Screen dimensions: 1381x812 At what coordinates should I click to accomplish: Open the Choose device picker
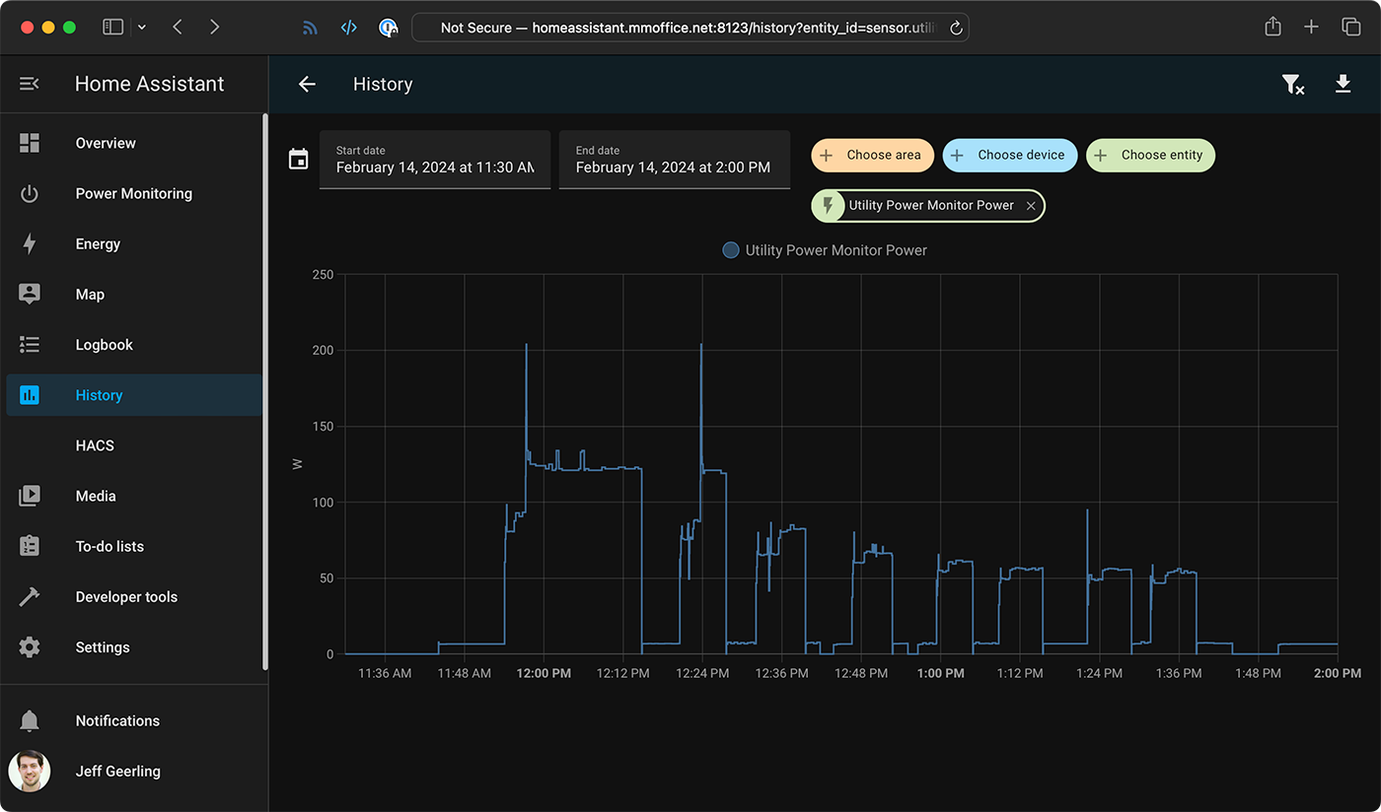pos(1009,155)
